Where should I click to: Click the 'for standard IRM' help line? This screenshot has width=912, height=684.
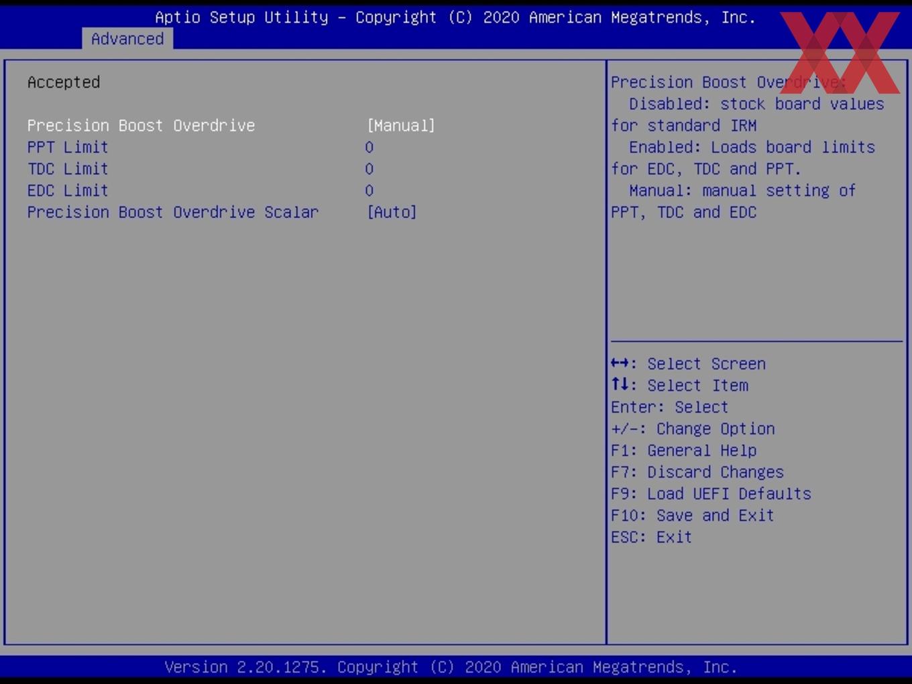pos(683,125)
